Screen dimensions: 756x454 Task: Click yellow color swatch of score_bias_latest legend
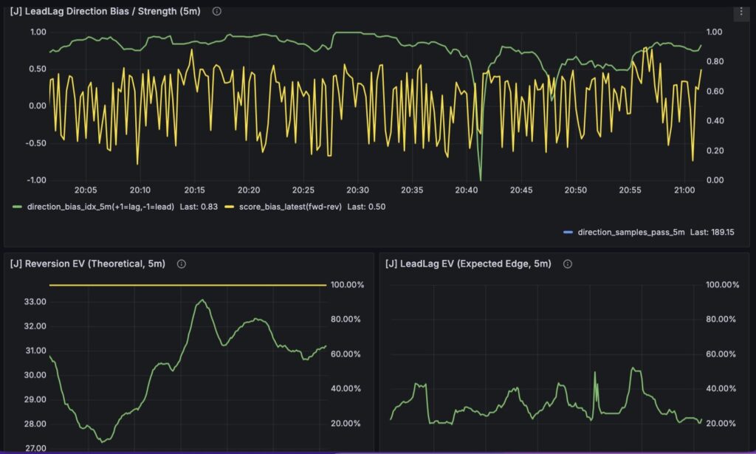click(228, 207)
